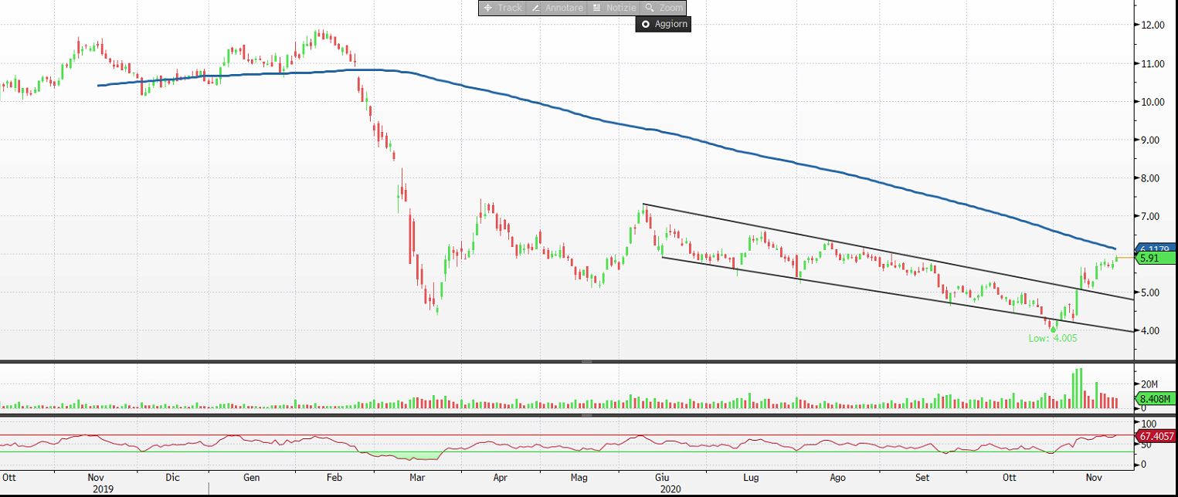Click the green 5.91 last price tag
The height and width of the screenshot is (497, 1178).
(x=1154, y=259)
